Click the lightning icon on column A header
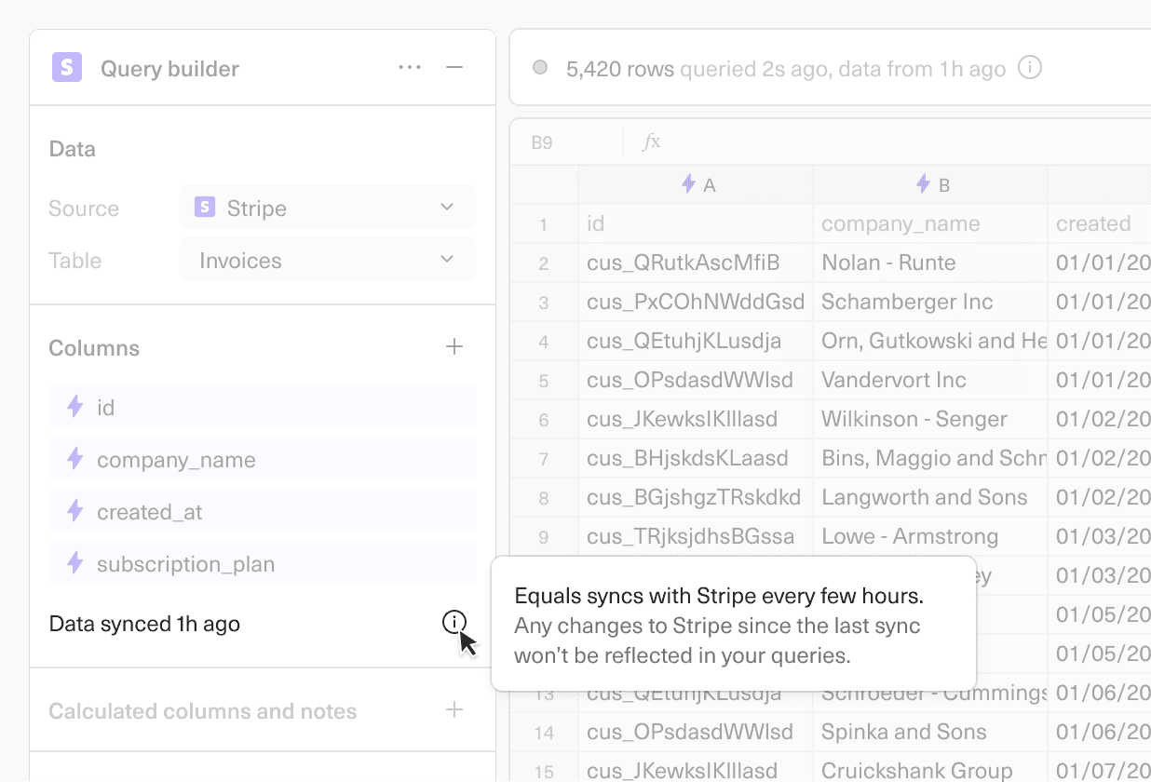This screenshot has height=782, width=1151. pos(688,184)
